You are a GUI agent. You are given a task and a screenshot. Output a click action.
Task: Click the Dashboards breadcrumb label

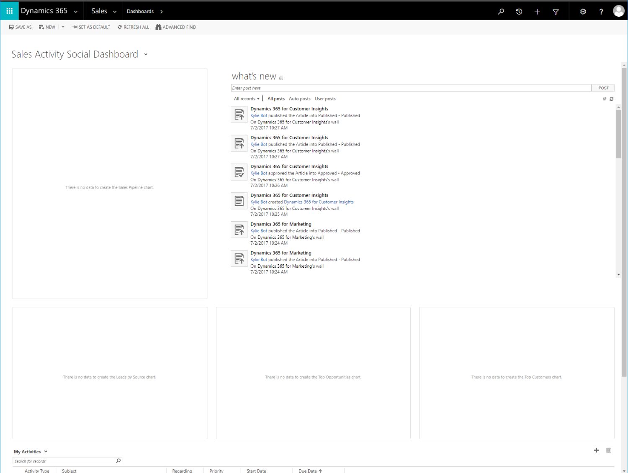click(x=140, y=11)
